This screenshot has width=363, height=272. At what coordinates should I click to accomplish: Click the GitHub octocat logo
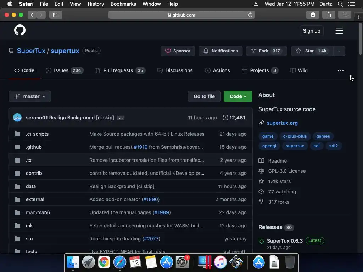pyautogui.click(x=20, y=30)
